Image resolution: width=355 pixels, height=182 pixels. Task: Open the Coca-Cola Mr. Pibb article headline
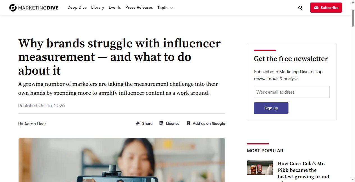[x=303, y=170]
